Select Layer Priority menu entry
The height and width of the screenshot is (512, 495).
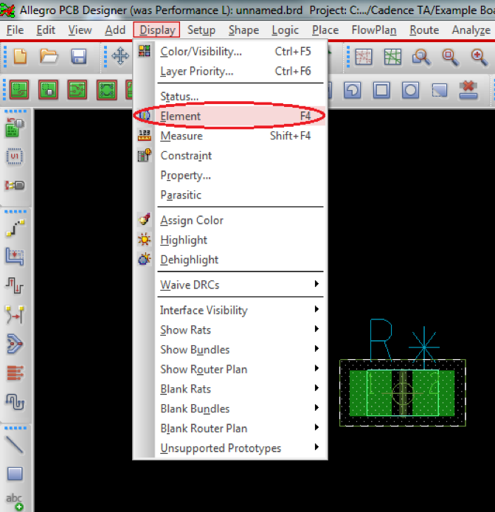(x=230, y=71)
